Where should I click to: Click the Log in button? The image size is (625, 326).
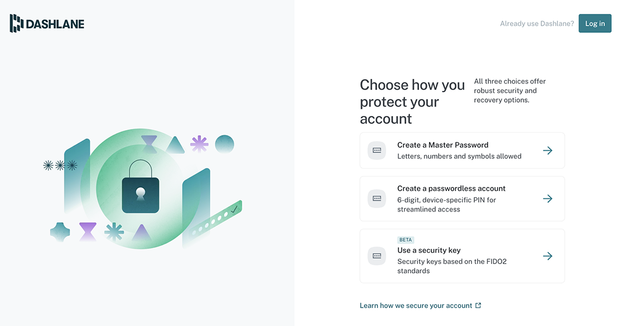pyautogui.click(x=595, y=23)
